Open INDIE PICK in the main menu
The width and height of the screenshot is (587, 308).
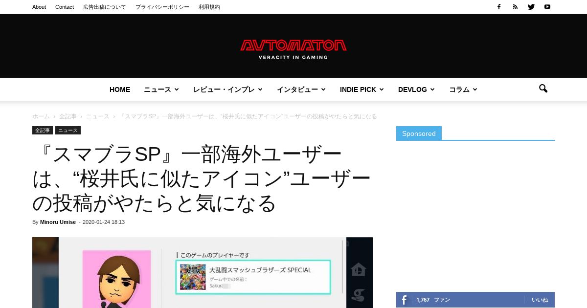[358, 89]
